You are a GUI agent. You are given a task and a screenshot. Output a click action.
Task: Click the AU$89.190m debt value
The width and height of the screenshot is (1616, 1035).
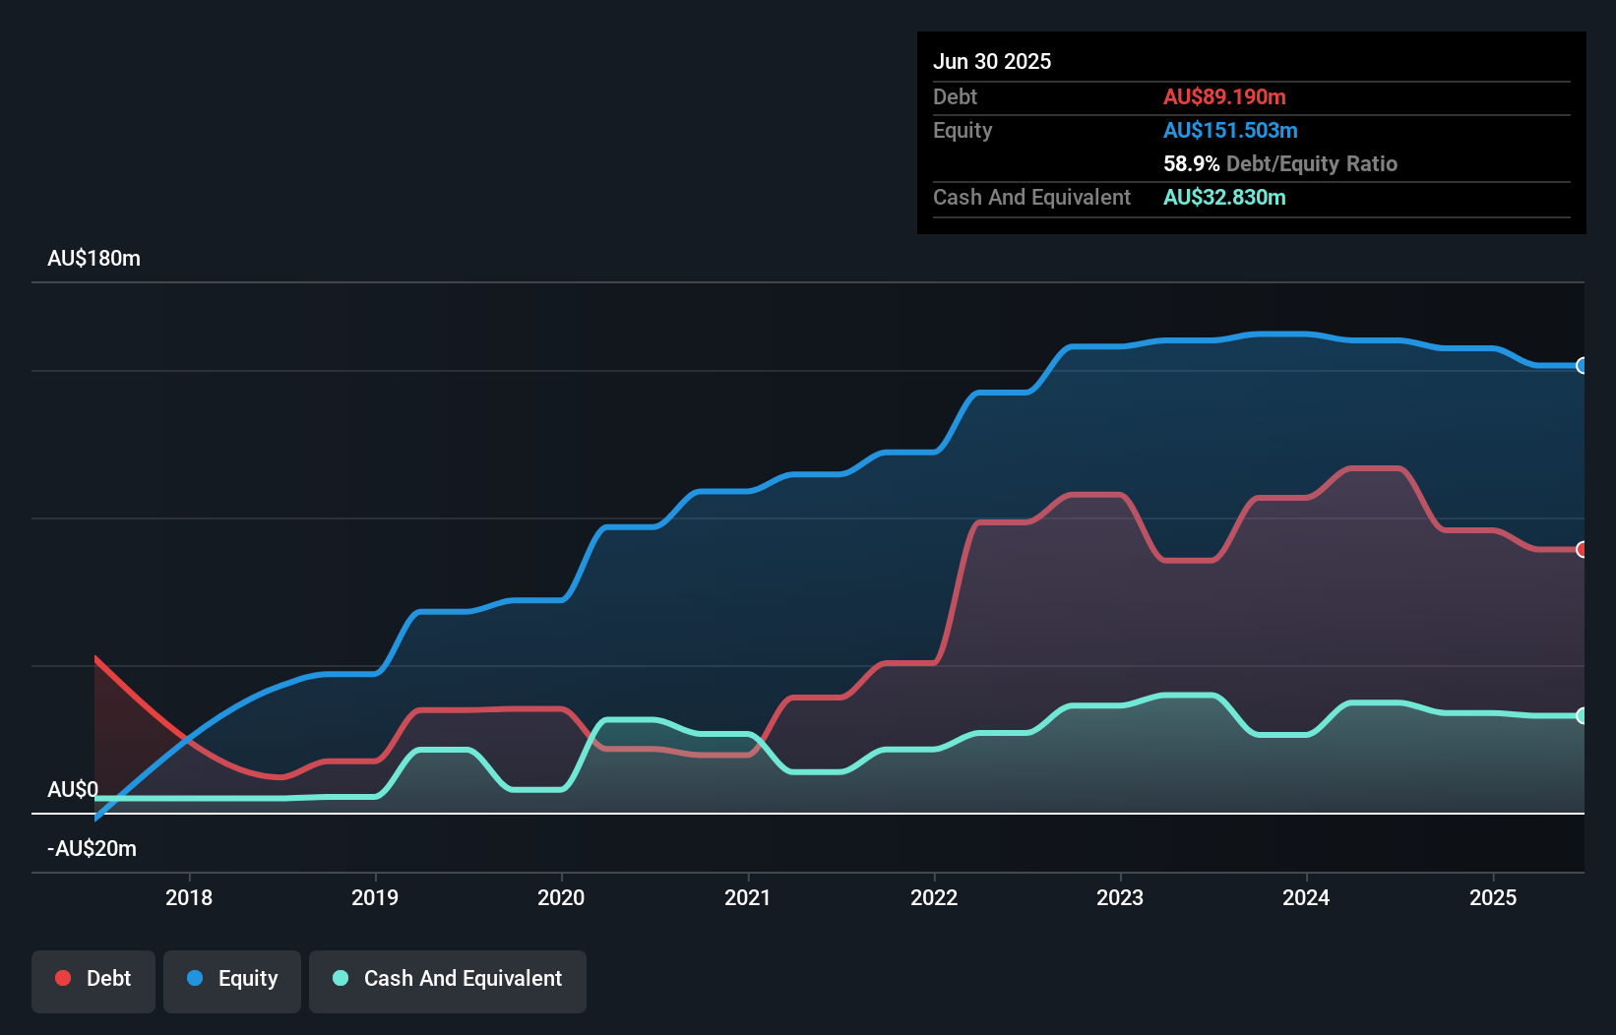pyautogui.click(x=1224, y=97)
